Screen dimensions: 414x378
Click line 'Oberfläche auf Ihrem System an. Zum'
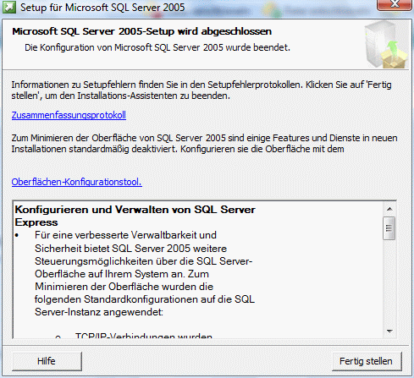pyautogui.click(x=122, y=274)
